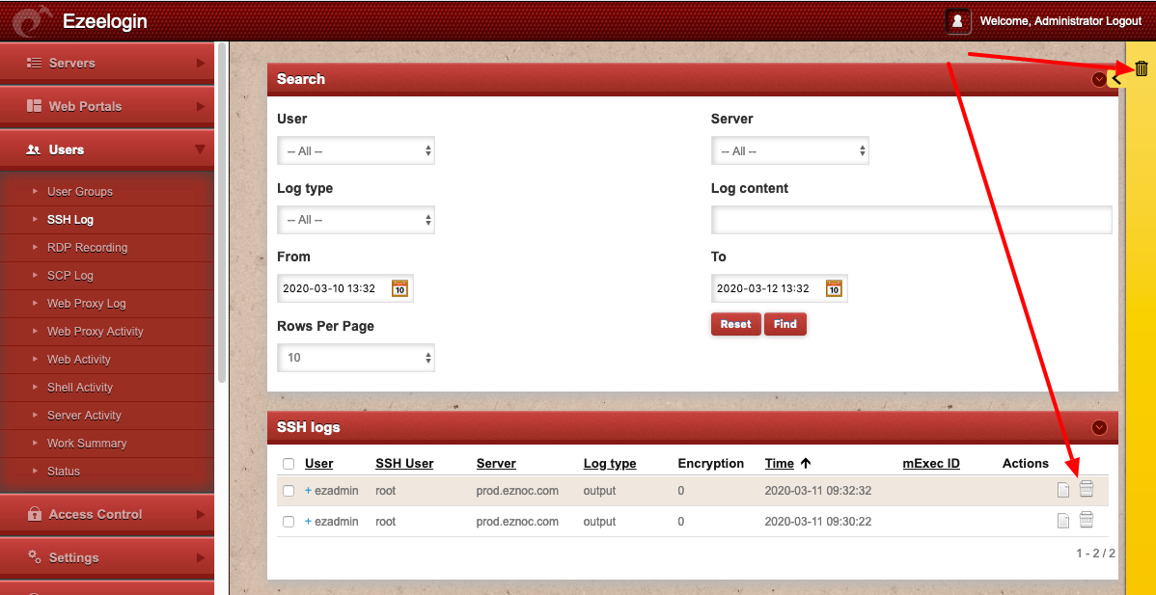Open the Server filter dropdown
This screenshot has width=1156, height=595.
(x=790, y=150)
